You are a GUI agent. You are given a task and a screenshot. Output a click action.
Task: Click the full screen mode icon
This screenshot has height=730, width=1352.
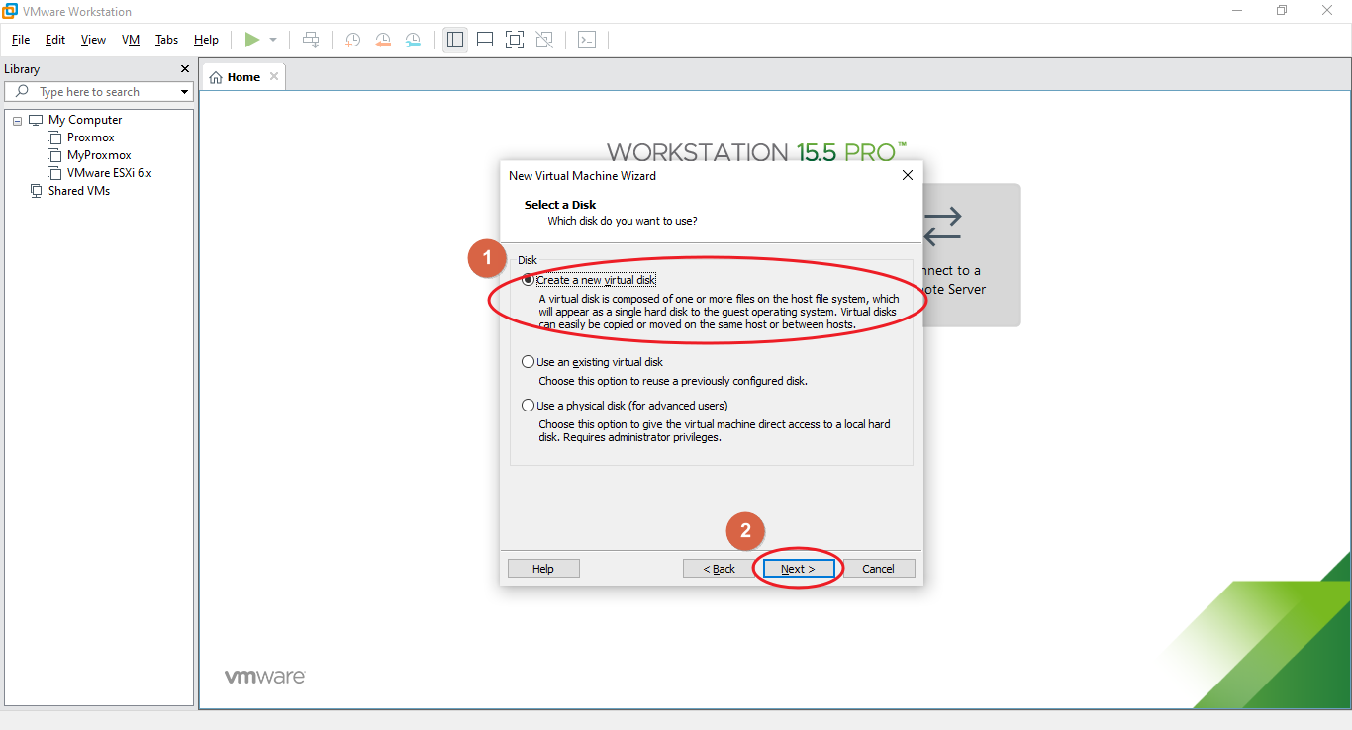pos(514,40)
